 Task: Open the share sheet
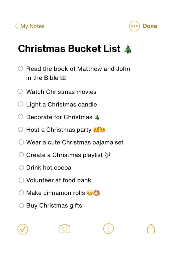[x=151, y=228]
